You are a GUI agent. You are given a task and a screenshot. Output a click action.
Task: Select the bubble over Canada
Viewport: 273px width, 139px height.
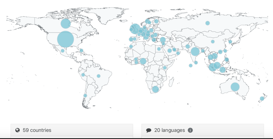[x=66, y=24]
